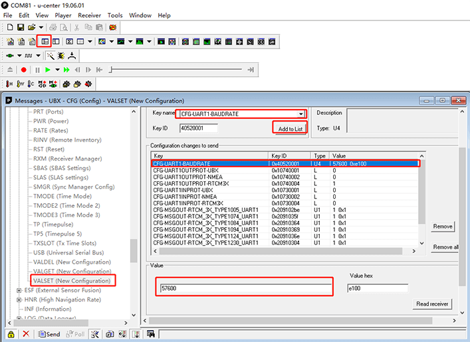Click the jump-to-end arrow of player slider
The width and height of the screenshot is (470, 342).
[251, 70]
